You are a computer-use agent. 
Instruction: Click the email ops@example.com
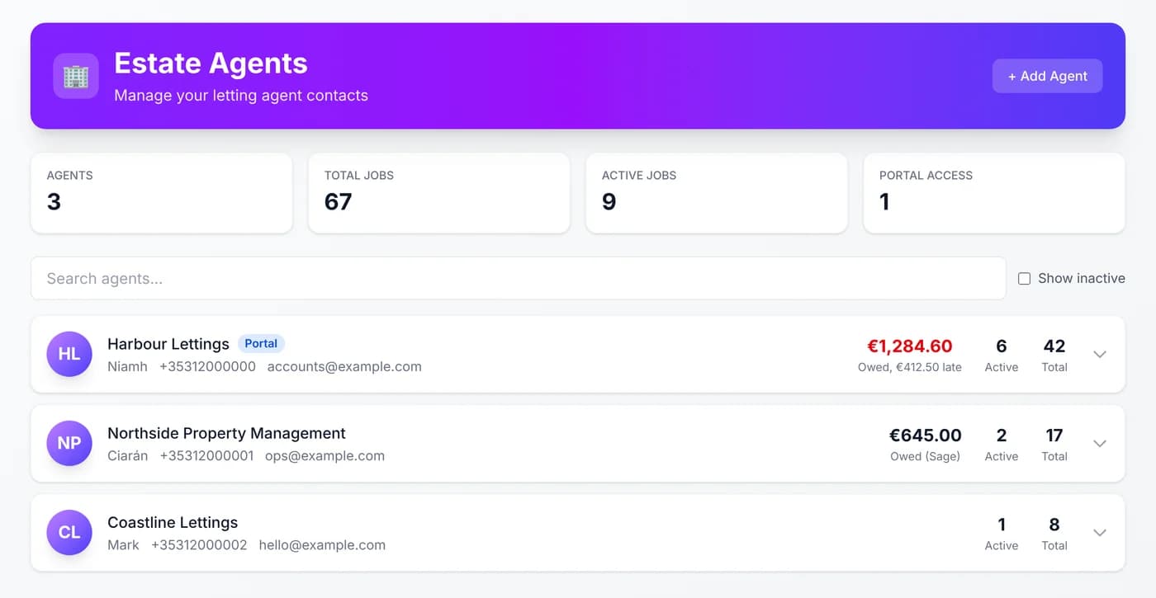pos(325,455)
